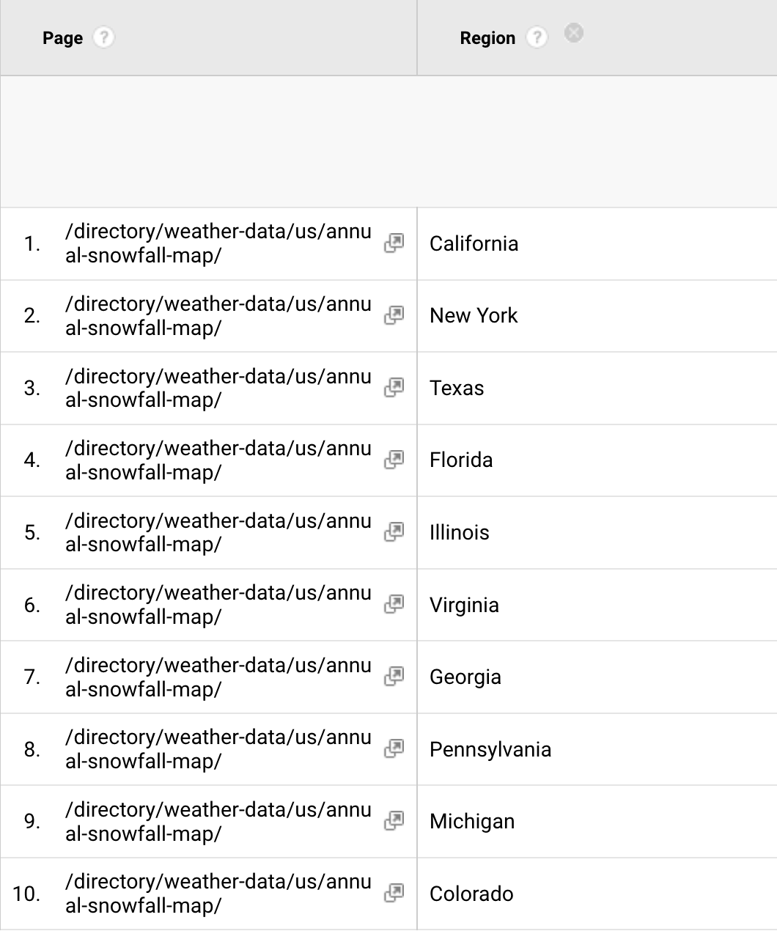Select the row number 10 label

point(28,894)
